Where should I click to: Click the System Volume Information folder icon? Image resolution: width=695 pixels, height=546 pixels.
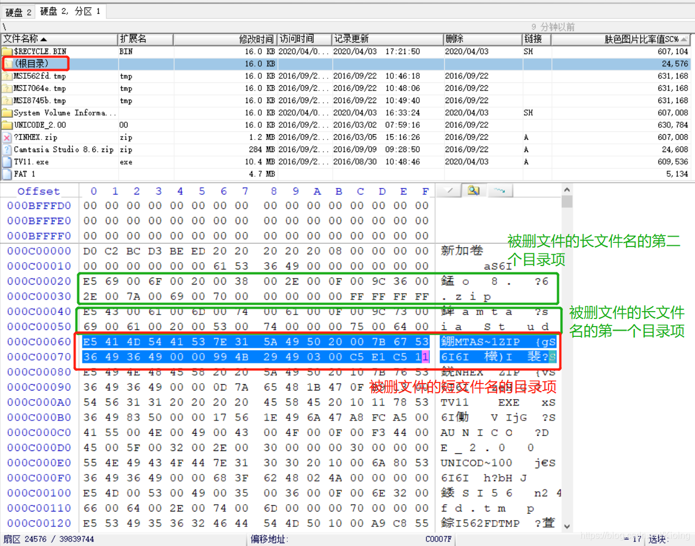[x=7, y=113]
